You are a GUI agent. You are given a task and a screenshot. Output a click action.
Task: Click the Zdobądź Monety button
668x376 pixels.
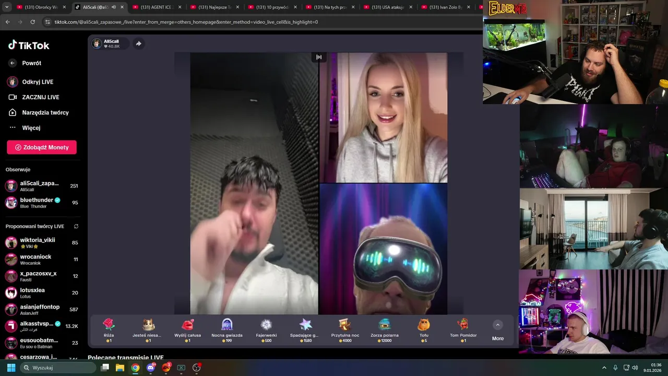42,147
